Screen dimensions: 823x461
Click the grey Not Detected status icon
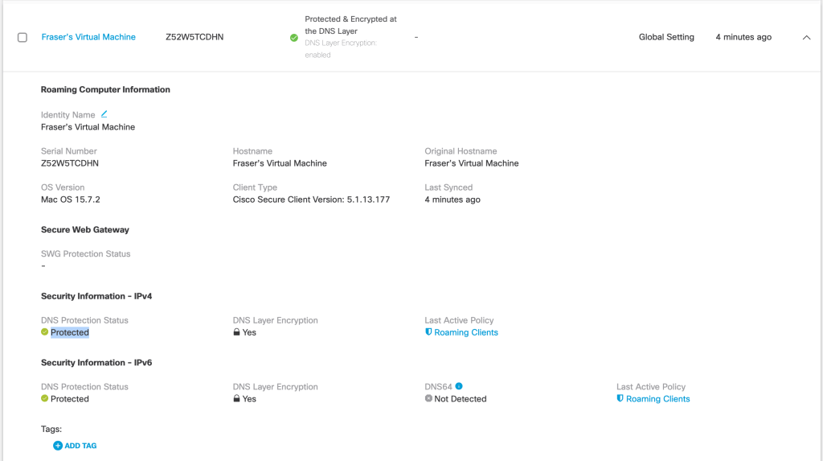pos(428,399)
